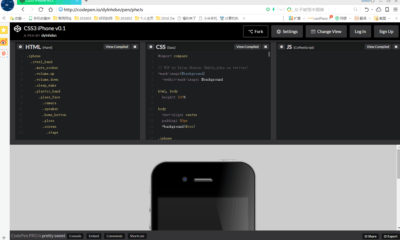
Task: Open JS editor settings gear
Action: pyautogui.click(x=282, y=47)
